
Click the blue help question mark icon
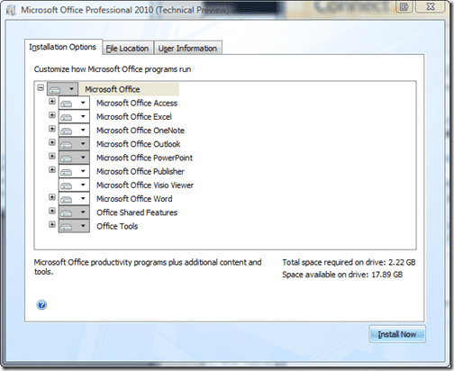coord(41,304)
